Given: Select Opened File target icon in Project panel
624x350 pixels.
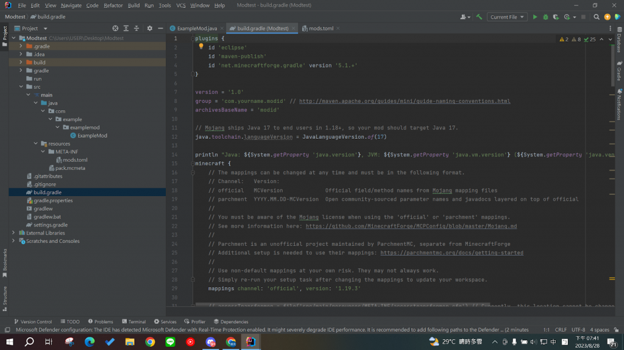Looking at the screenshot, I should click(115, 28).
